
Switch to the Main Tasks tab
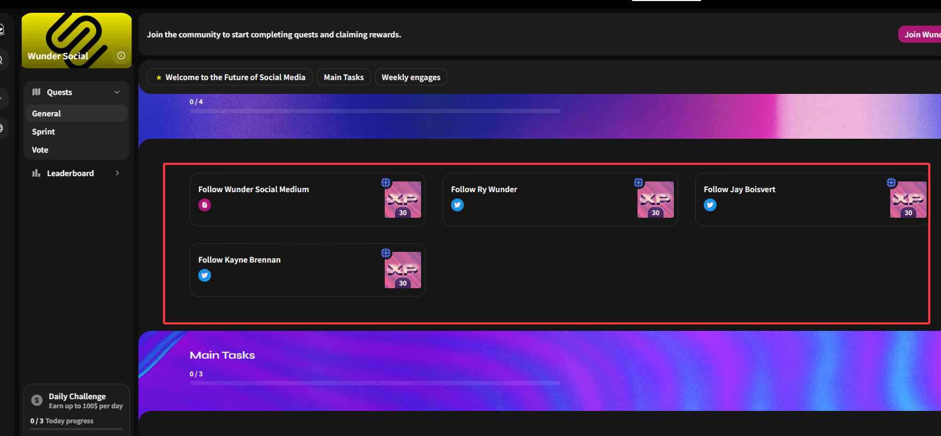click(x=344, y=77)
